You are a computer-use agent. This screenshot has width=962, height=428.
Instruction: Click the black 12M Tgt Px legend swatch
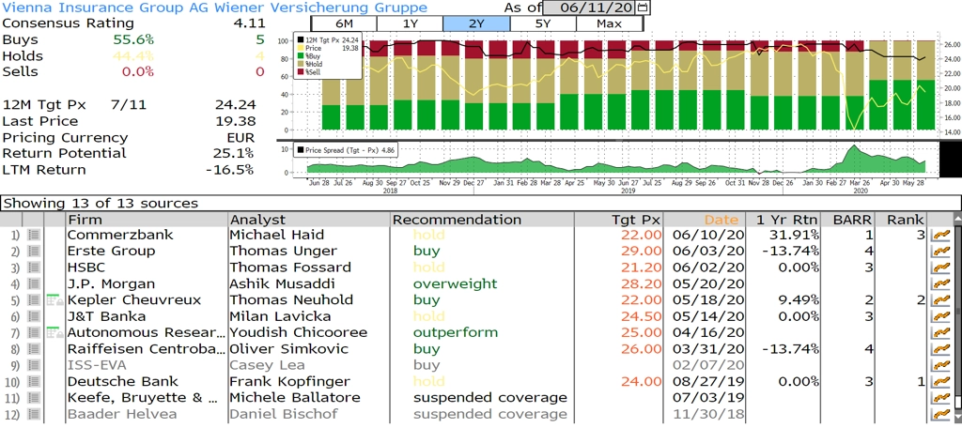pos(300,40)
